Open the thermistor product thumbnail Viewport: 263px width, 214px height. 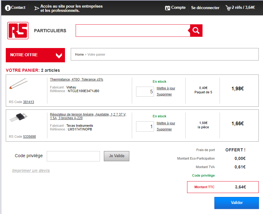(x=19, y=83)
